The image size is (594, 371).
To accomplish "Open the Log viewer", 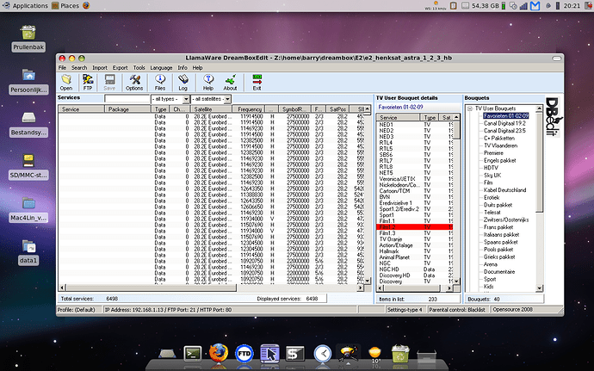I will coord(183,83).
